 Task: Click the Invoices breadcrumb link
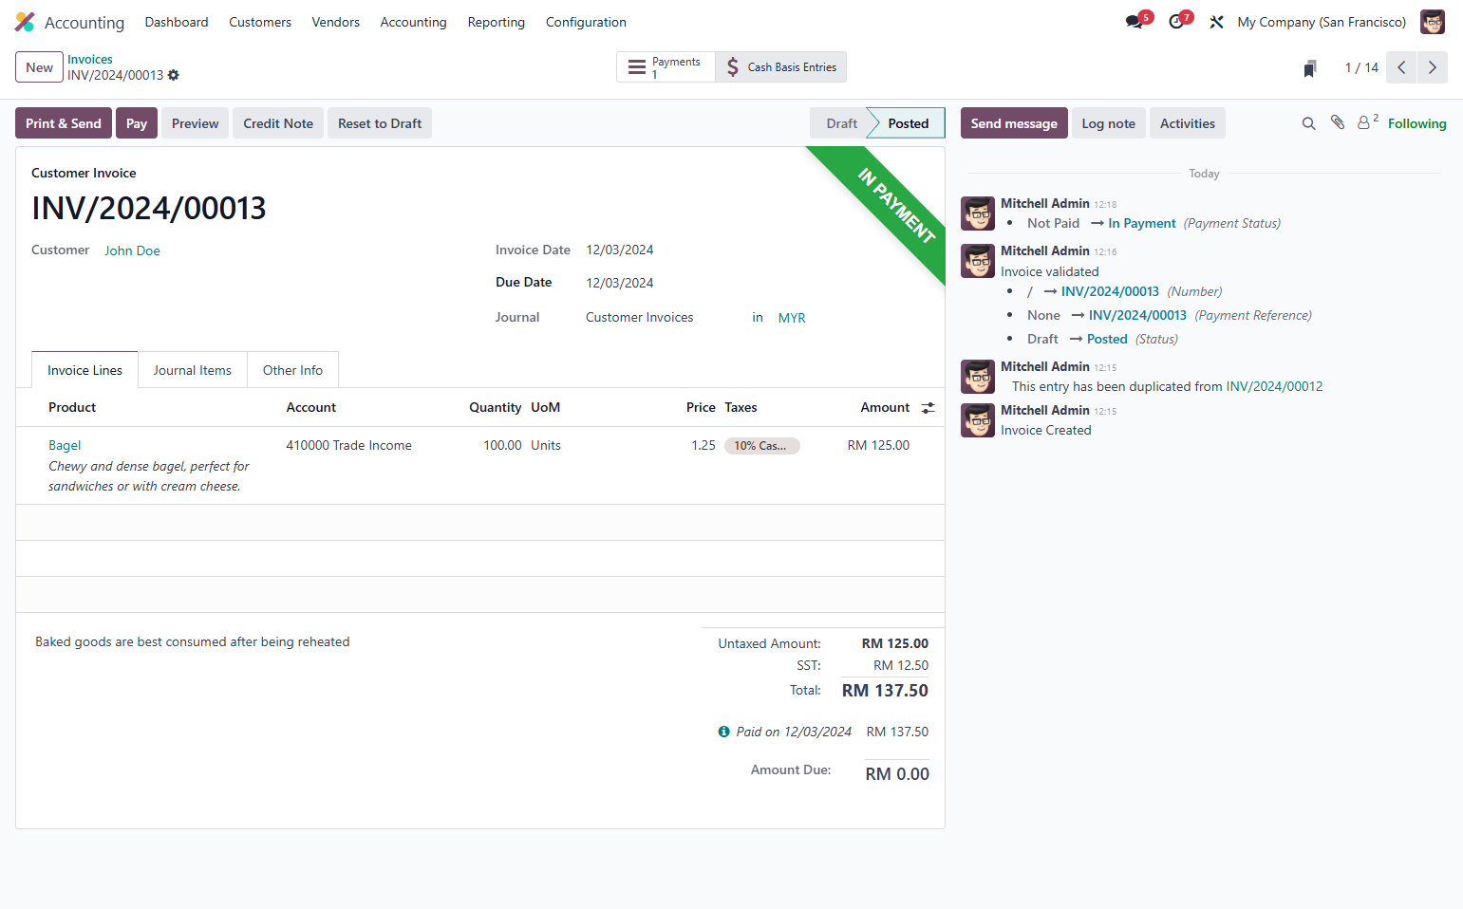[90, 59]
